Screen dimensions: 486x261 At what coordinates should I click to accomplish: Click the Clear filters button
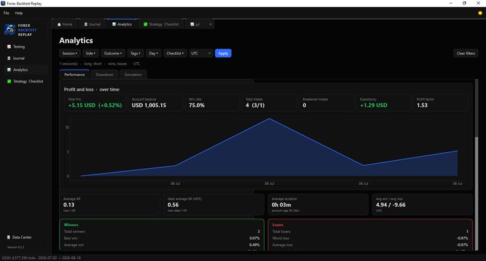pos(466,53)
